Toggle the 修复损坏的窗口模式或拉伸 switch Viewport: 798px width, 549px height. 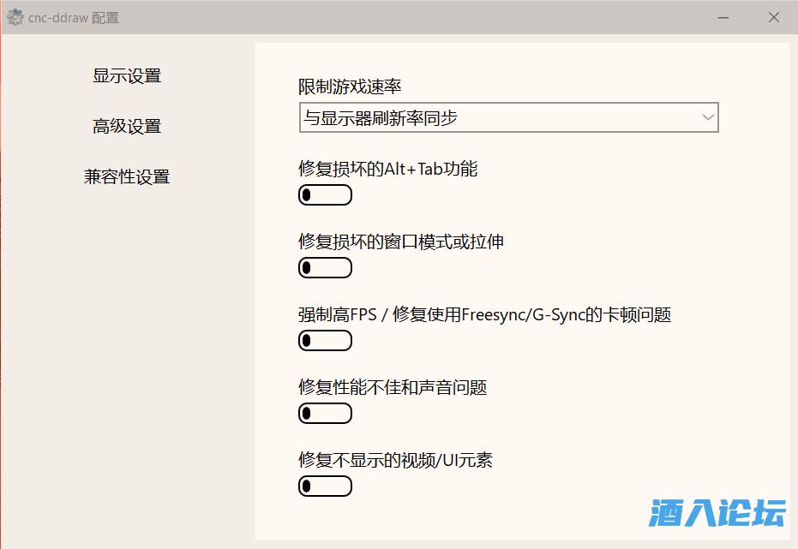(x=325, y=268)
